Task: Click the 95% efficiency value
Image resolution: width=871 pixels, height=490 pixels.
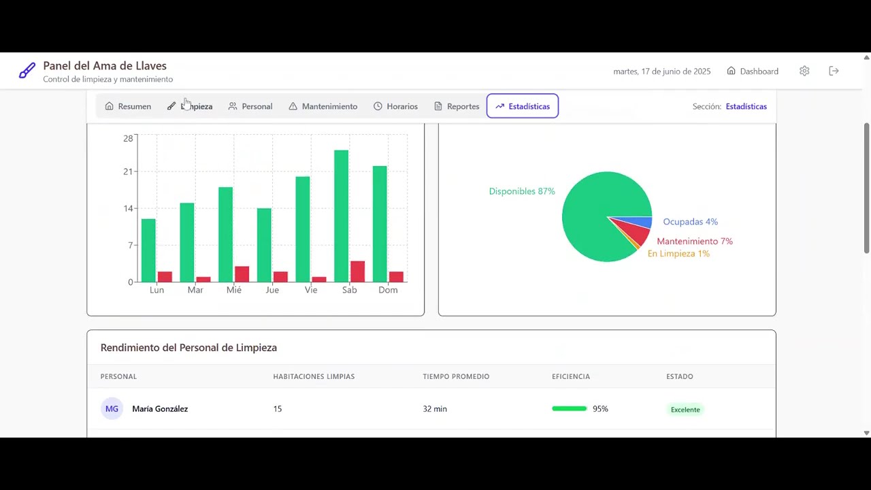Action: (x=600, y=409)
